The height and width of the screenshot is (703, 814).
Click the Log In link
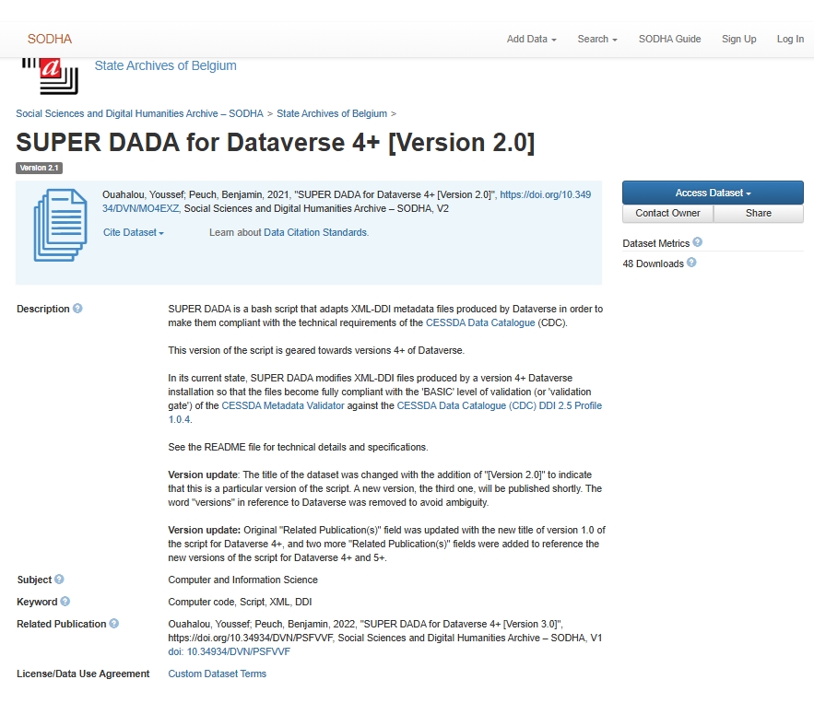click(x=790, y=39)
